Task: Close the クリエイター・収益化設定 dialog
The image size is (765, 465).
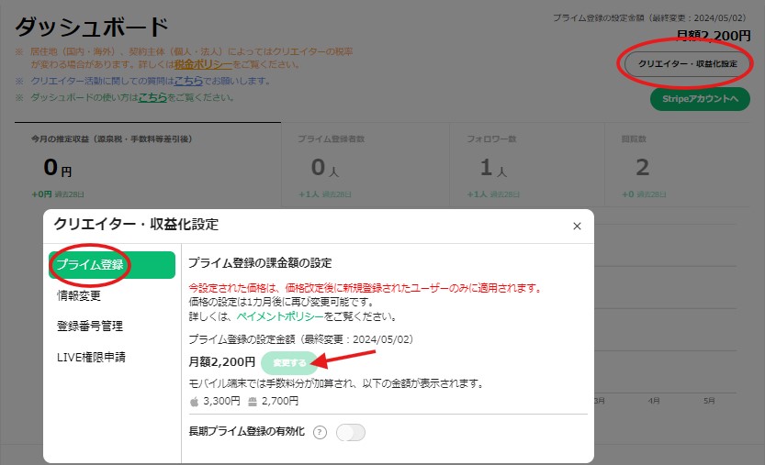Action: (577, 227)
